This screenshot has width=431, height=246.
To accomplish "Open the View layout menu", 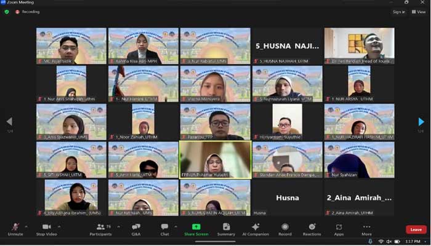I will click(419, 12).
